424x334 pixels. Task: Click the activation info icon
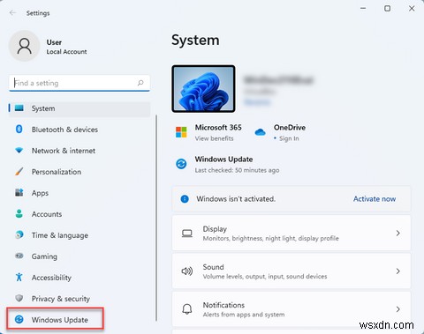[185, 199]
